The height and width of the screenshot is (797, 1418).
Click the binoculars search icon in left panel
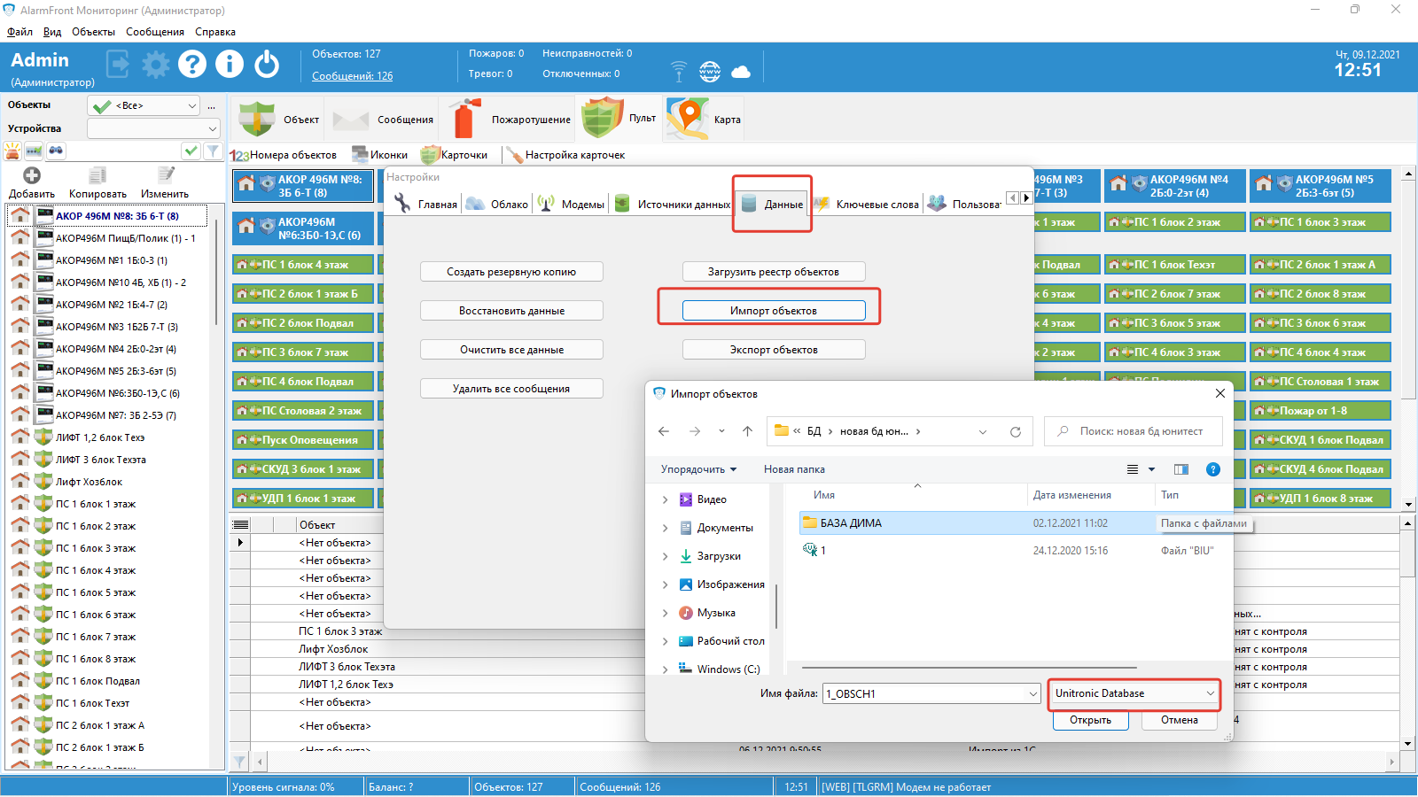pos(56,151)
